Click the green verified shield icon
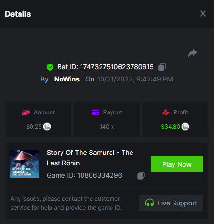The width and height of the screenshot is (214, 224). pos(50,67)
